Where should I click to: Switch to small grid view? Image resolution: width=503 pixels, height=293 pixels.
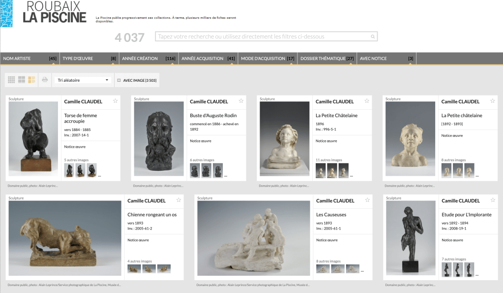click(11, 80)
